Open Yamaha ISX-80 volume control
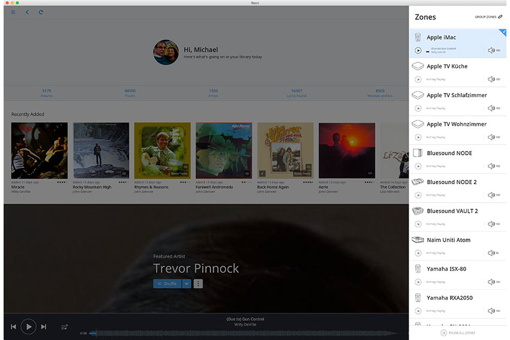This screenshot has height=340, width=510. tap(491, 282)
